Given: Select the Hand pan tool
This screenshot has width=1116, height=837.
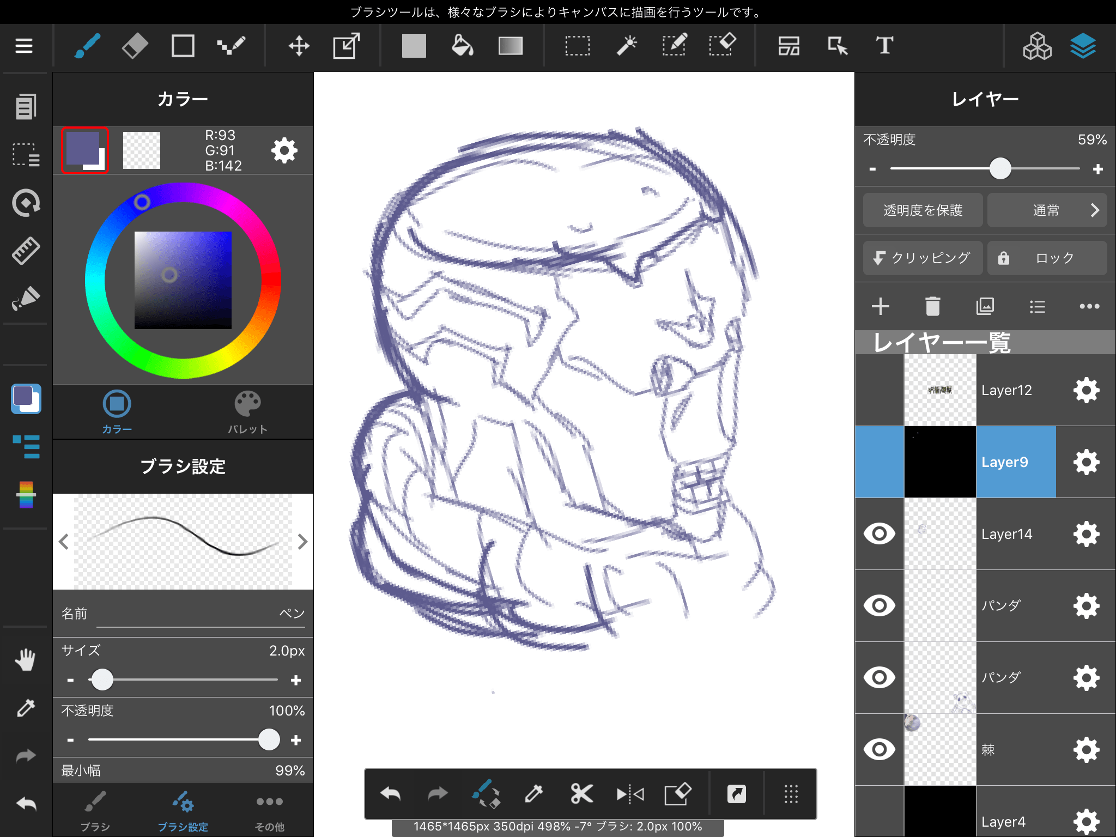Looking at the screenshot, I should (25, 659).
